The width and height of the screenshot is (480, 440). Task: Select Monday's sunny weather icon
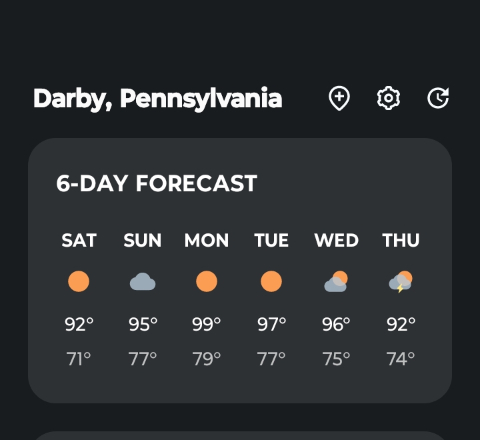207,281
